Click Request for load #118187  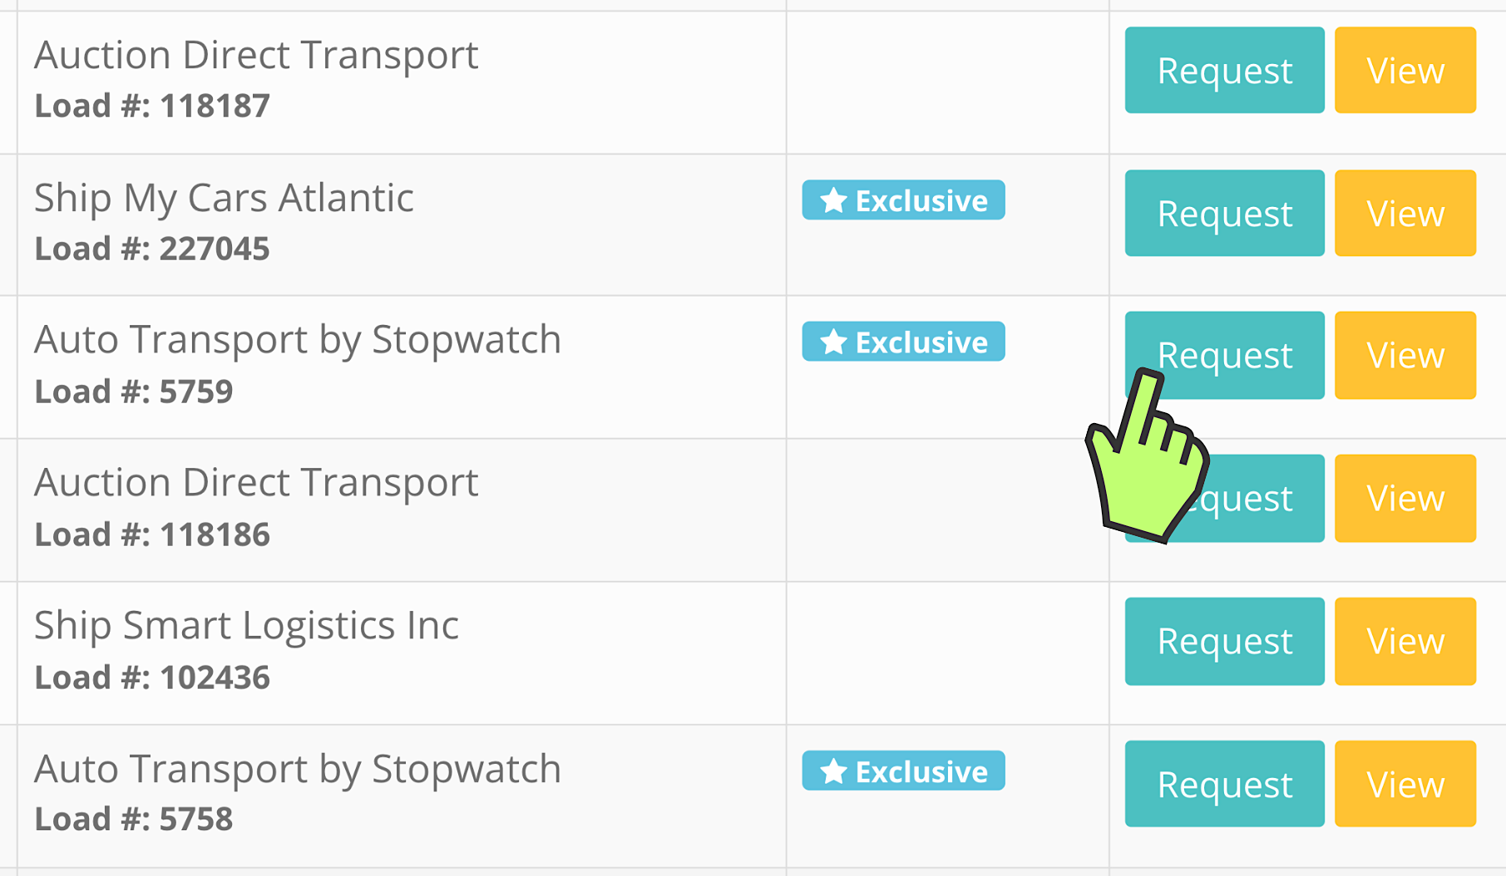click(1224, 70)
